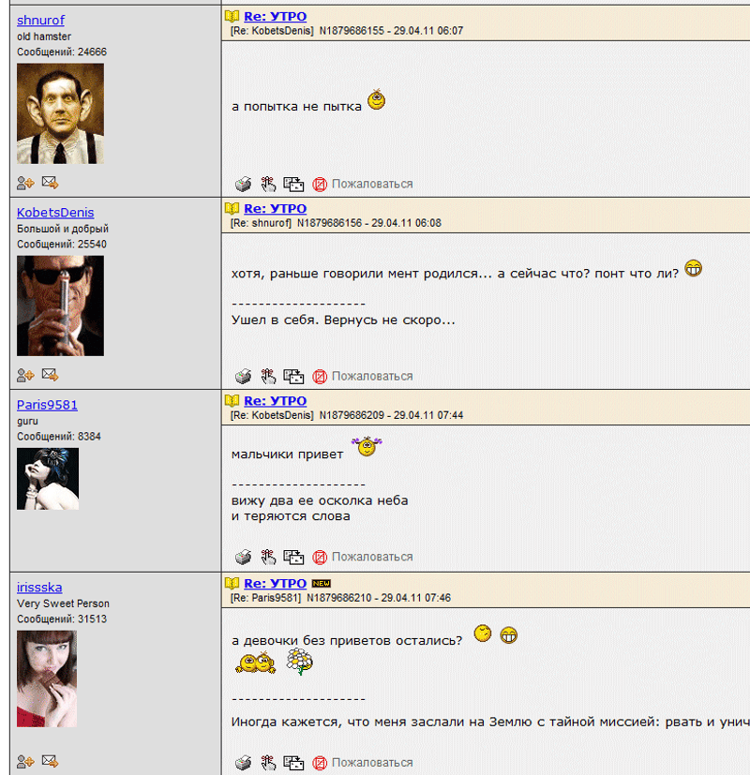
Task: Click KobetsDenis sunglasses avatar
Action: 60,306
